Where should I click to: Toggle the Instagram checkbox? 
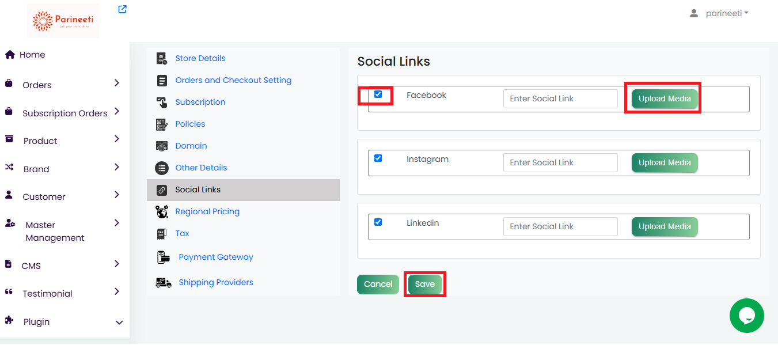coord(378,158)
